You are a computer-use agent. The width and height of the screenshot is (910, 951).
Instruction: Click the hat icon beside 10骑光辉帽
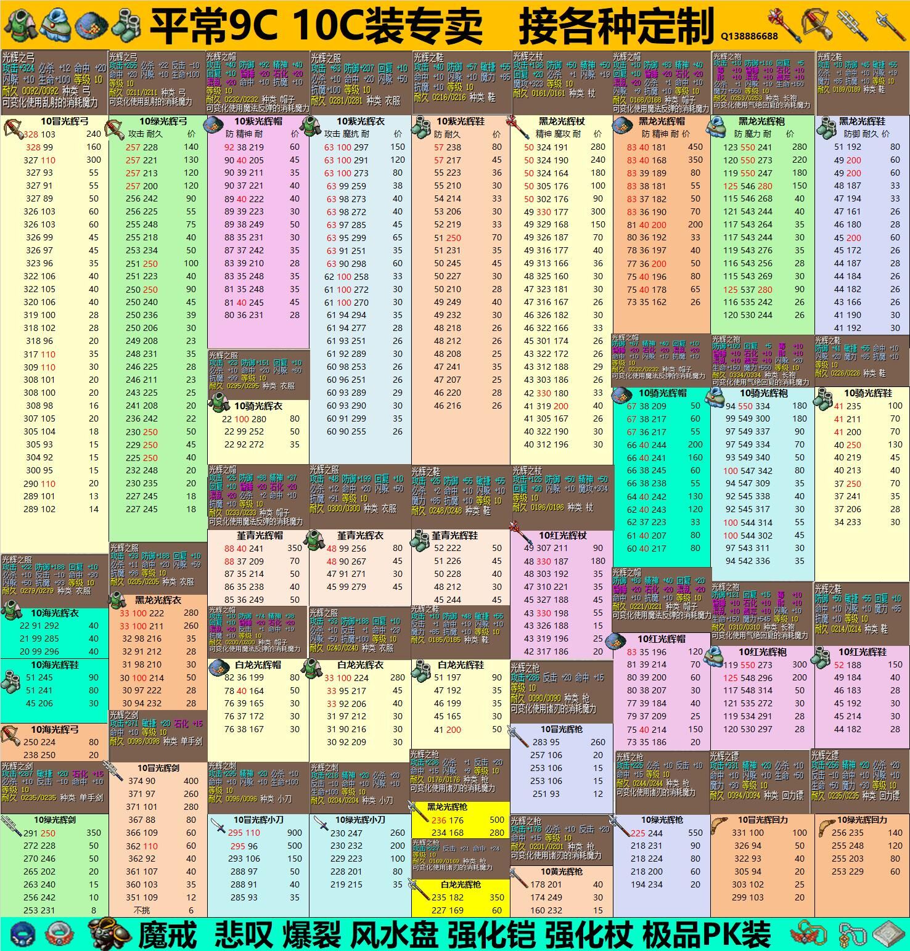click(x=623, y=395)
